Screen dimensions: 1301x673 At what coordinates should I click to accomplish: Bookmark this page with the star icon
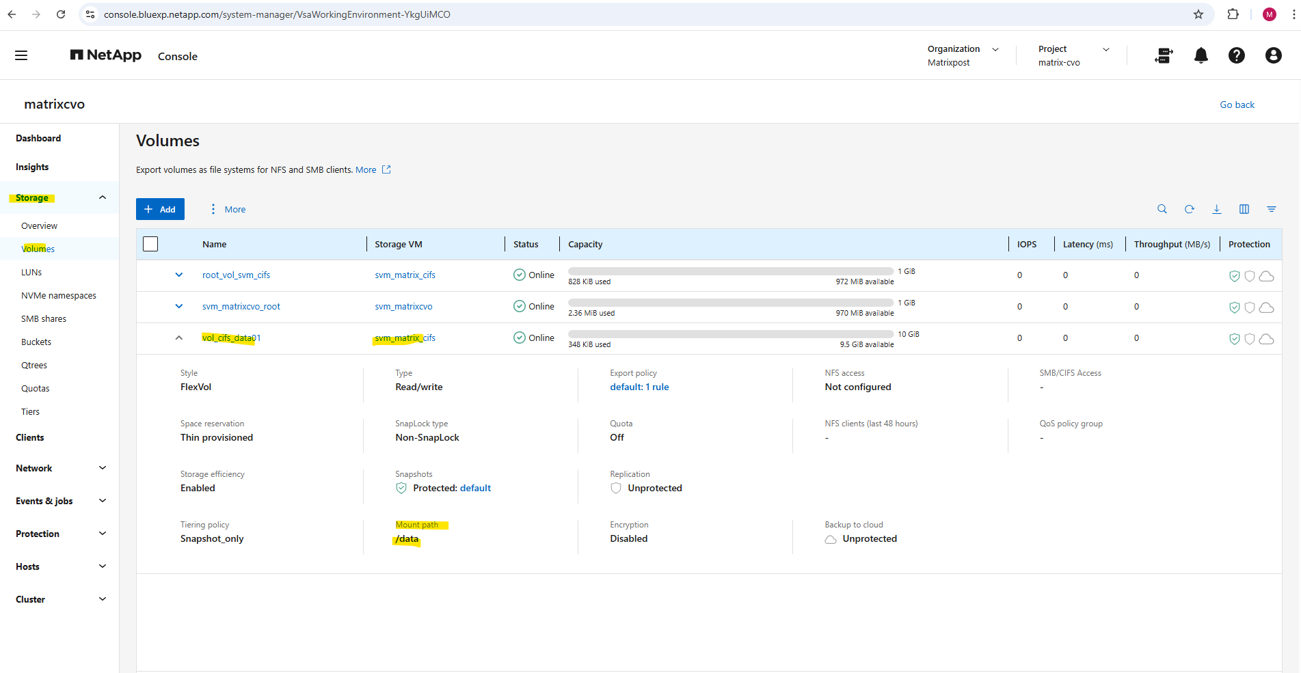pos(1198,14)
